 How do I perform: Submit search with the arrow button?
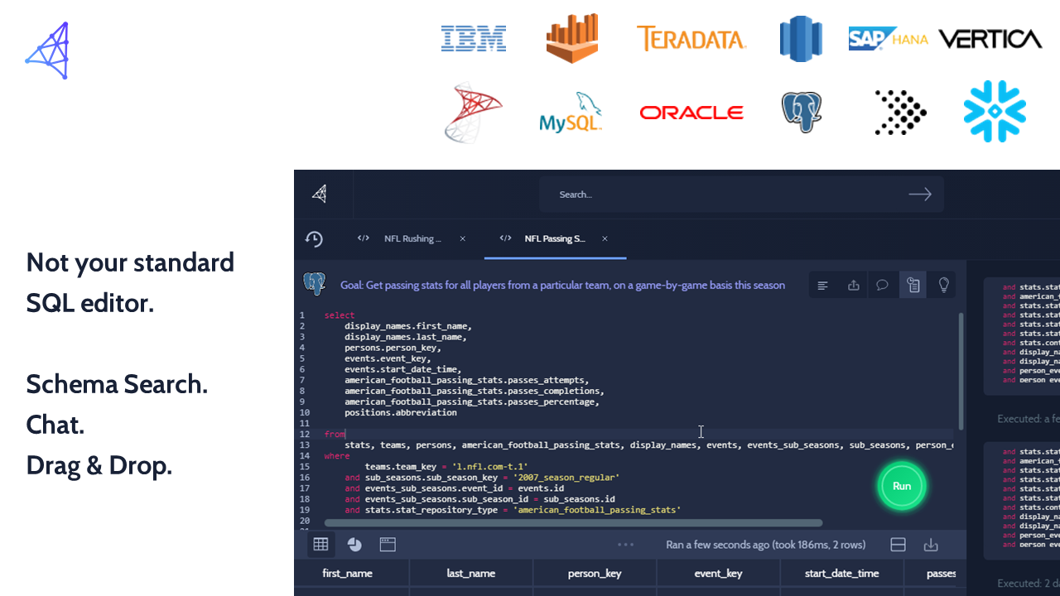pos(920,195)
